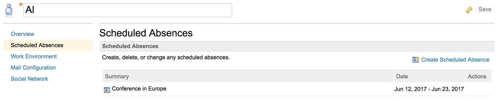Click the calendar icon beside Conference in Europe
Viewport: 496px width, 105px height.
[107, 90]
